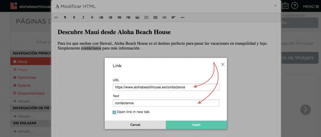This screenshot has width=321, height=137.
Task: Click the insert image icon
Action: point(137,17)
